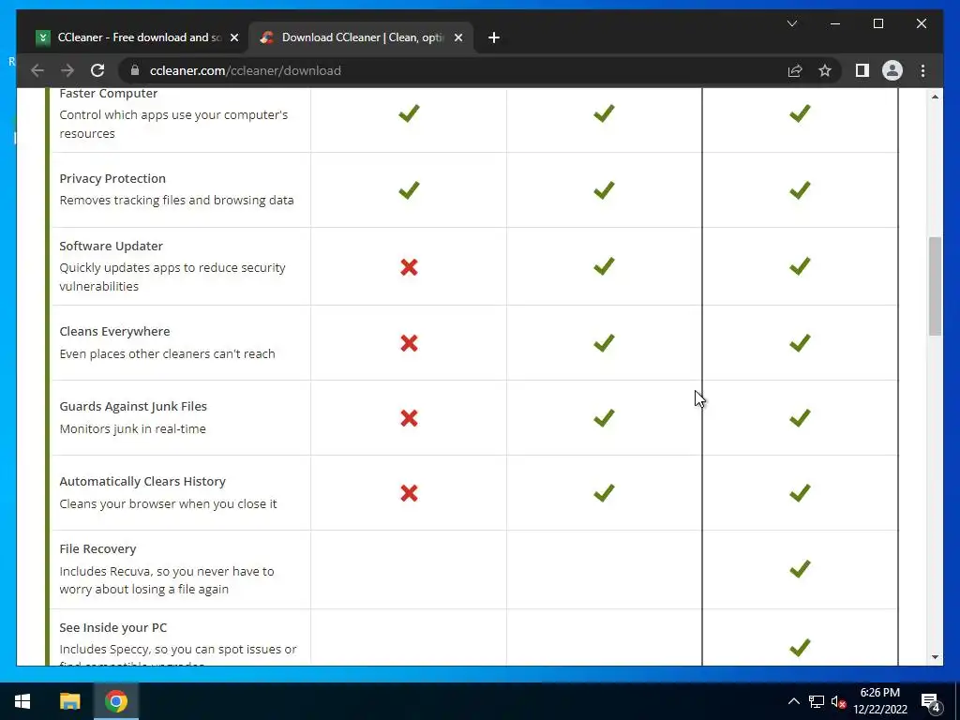Click Privacy Protection check in first column
The height and width of the screenshot is (720, 960).
coord(409,189)
